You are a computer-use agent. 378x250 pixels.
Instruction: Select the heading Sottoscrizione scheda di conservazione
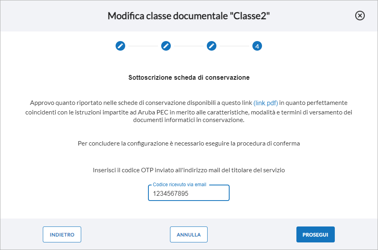click(x=189, y=77)
